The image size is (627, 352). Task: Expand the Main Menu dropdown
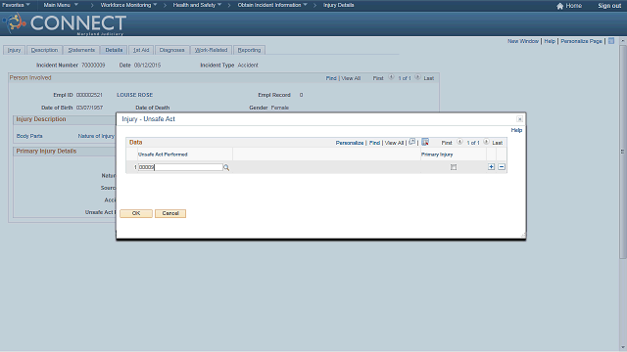click(61, 5)
